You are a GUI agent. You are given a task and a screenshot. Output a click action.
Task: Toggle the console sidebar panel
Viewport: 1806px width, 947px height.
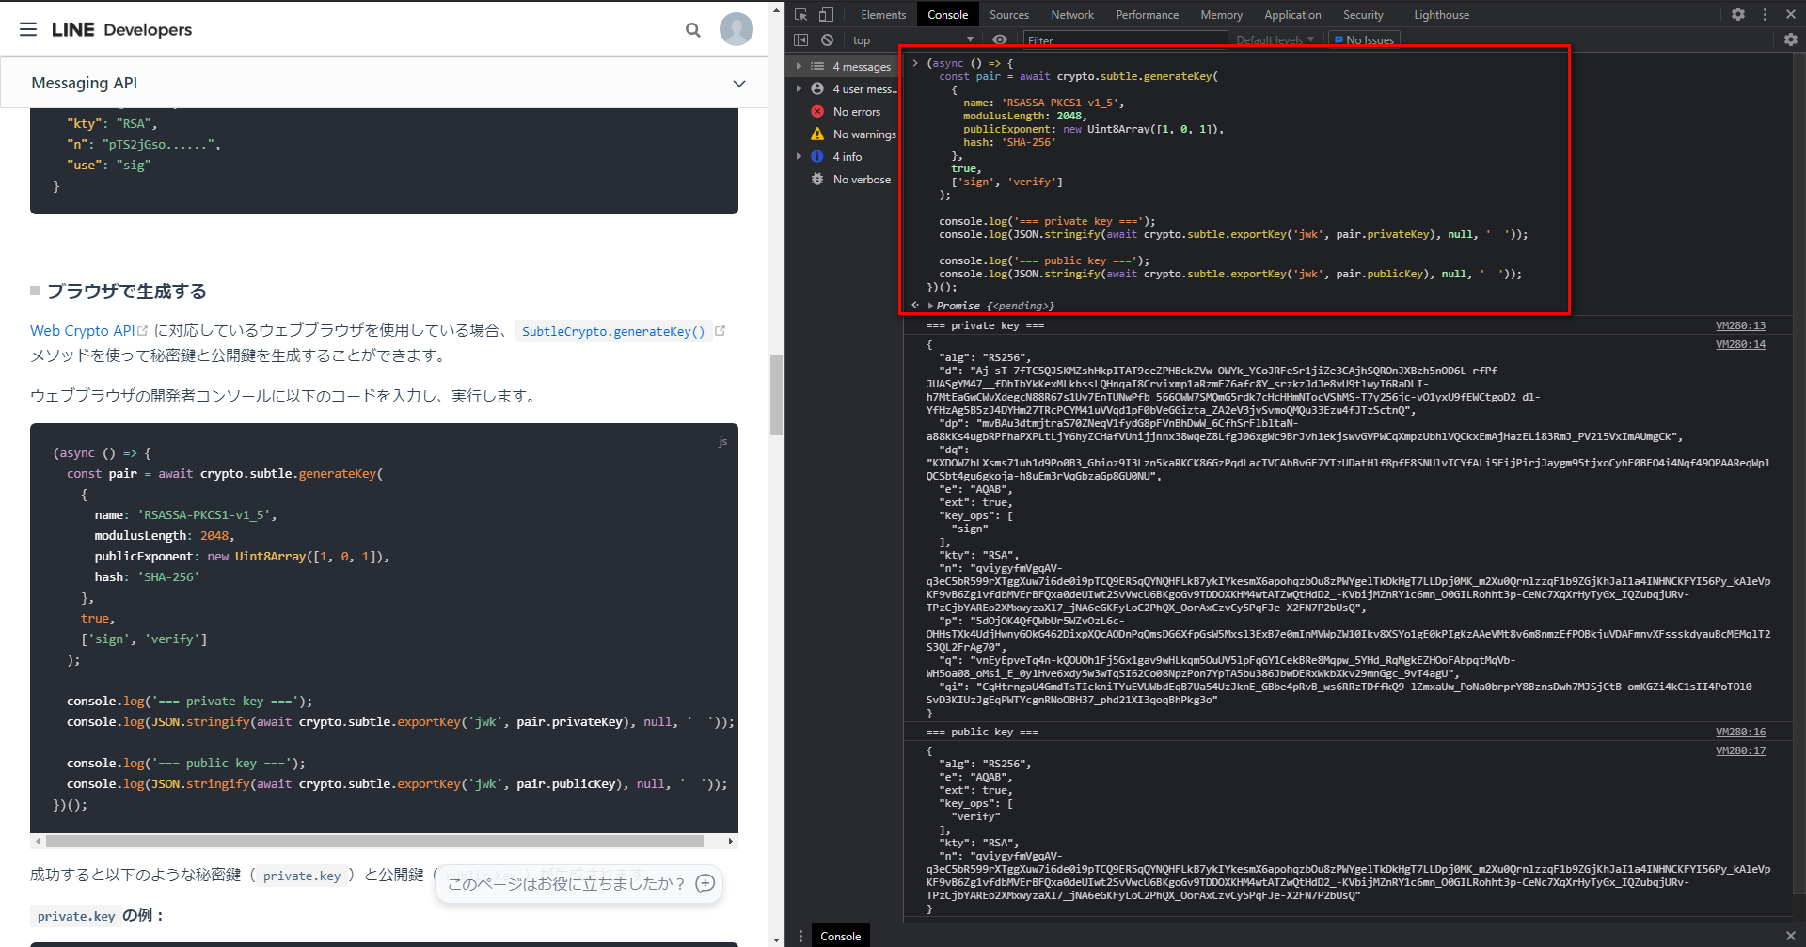pos(801,39)
